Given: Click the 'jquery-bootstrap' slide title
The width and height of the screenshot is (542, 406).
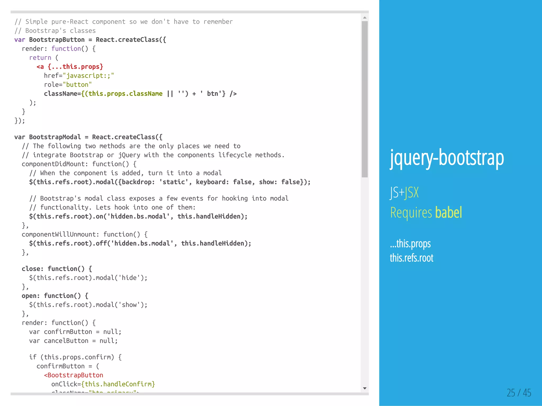Looking at the screenshot, I should pos(447,158).
